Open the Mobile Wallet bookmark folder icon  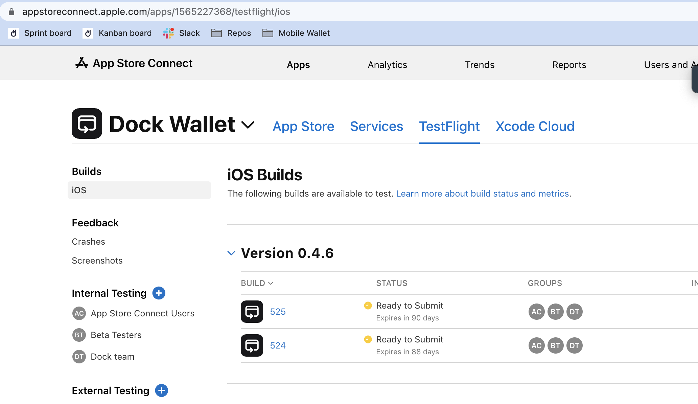(268, 33)
